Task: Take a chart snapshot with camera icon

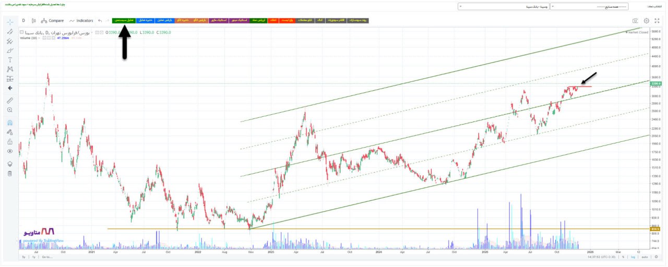Action: [x=635, y=21]
